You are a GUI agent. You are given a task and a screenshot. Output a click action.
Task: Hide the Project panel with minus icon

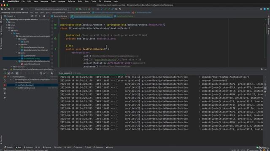[x=48, y=16]
